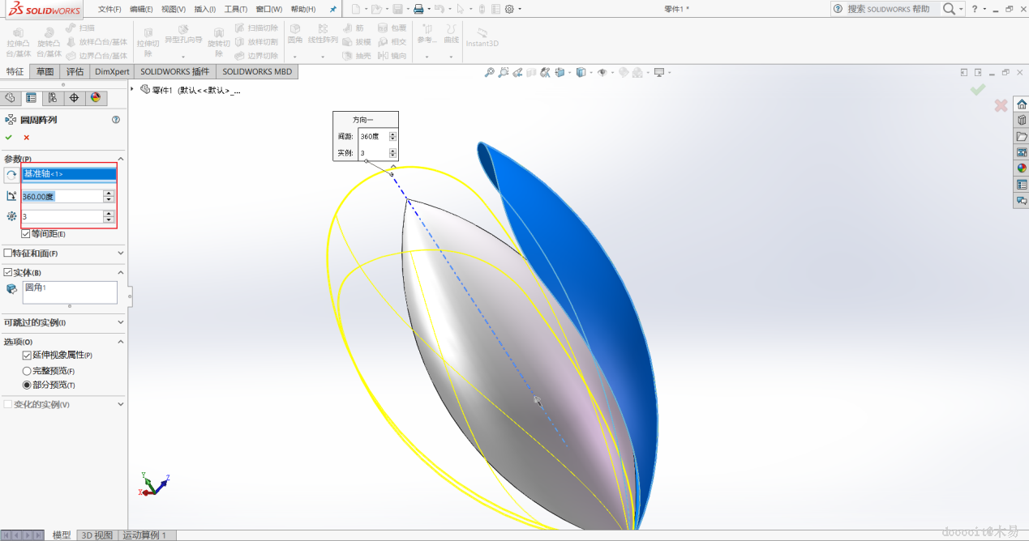Select the 完整预览 radio button
The height and width of the screenshot is (541, 1029).
click(x=27, y=370)
